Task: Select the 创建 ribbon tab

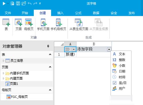Action: click(43, 13)
